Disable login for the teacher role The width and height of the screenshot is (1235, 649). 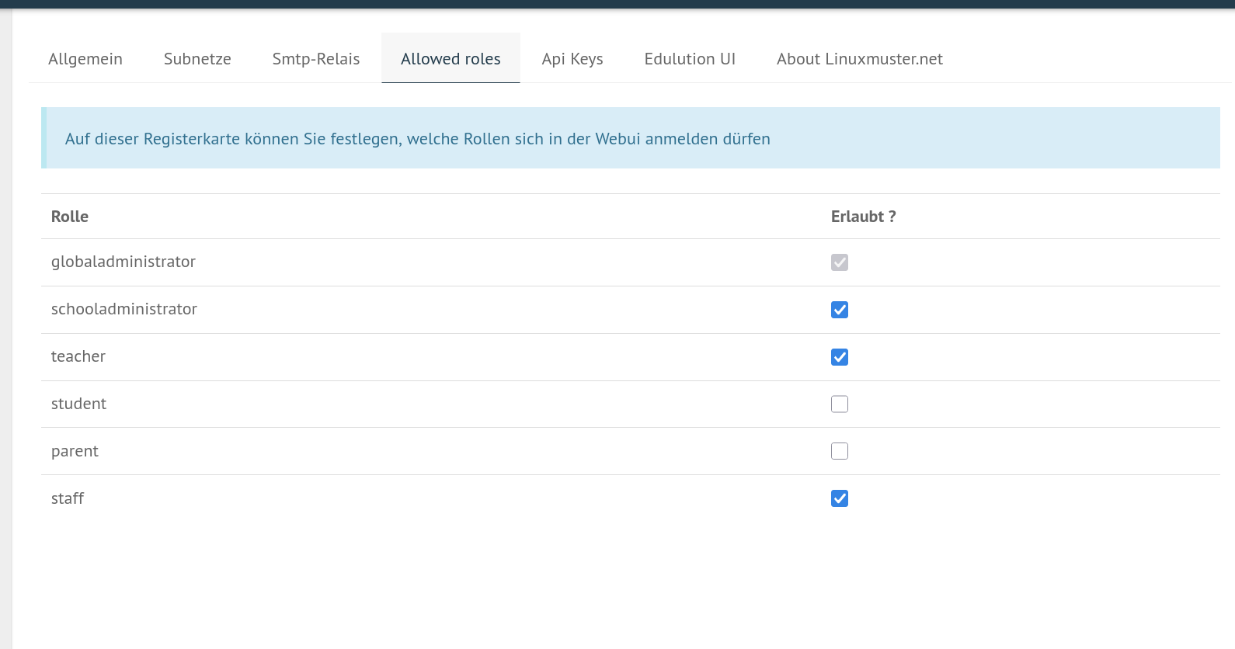click(x=840, y=357)
